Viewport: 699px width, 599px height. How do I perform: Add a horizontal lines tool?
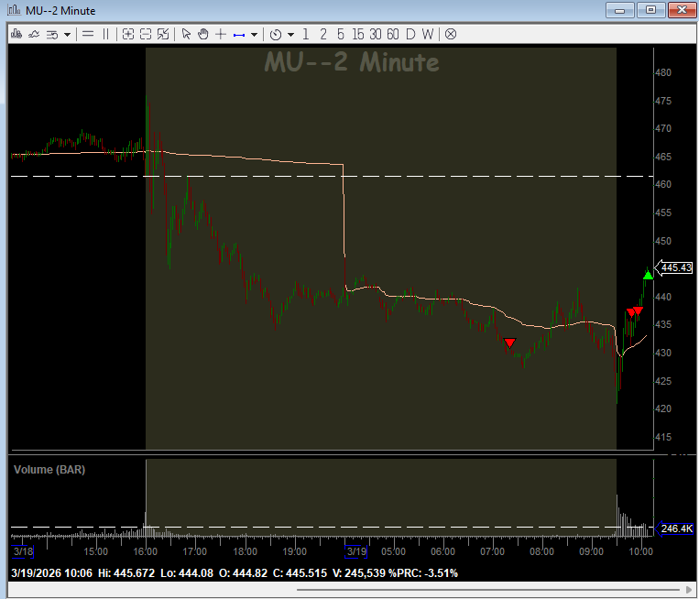(88, 34)
